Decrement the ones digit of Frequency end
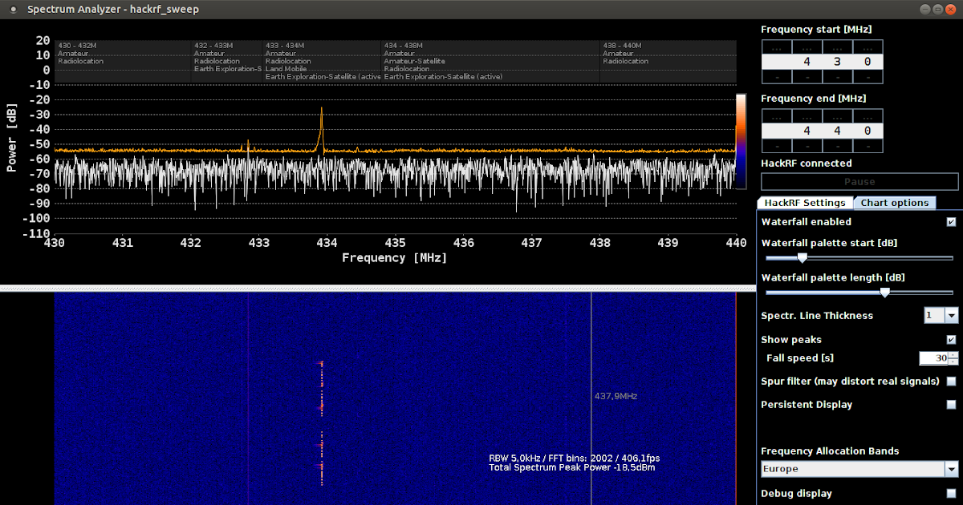The height and width of the screenshot is (505, 963). pos(868,145)
